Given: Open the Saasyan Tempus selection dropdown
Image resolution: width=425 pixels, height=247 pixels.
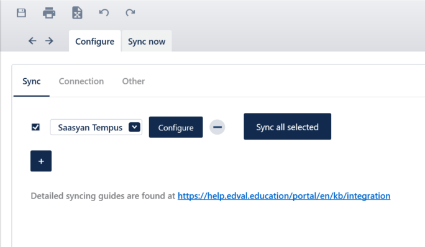Looking at the screenshot, I should tap(96, 127).
